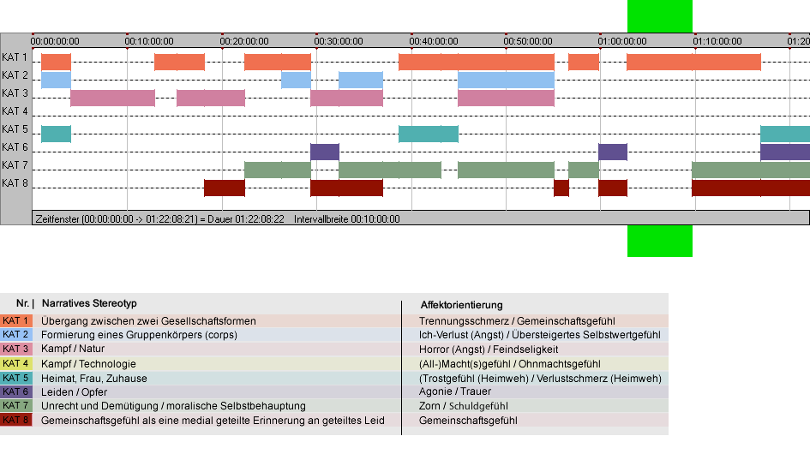Image resolution: width=810 pixels, height=454 pixels.
Task: Click 'Kampf / Natur' legend text
Action: click(73, 349)
